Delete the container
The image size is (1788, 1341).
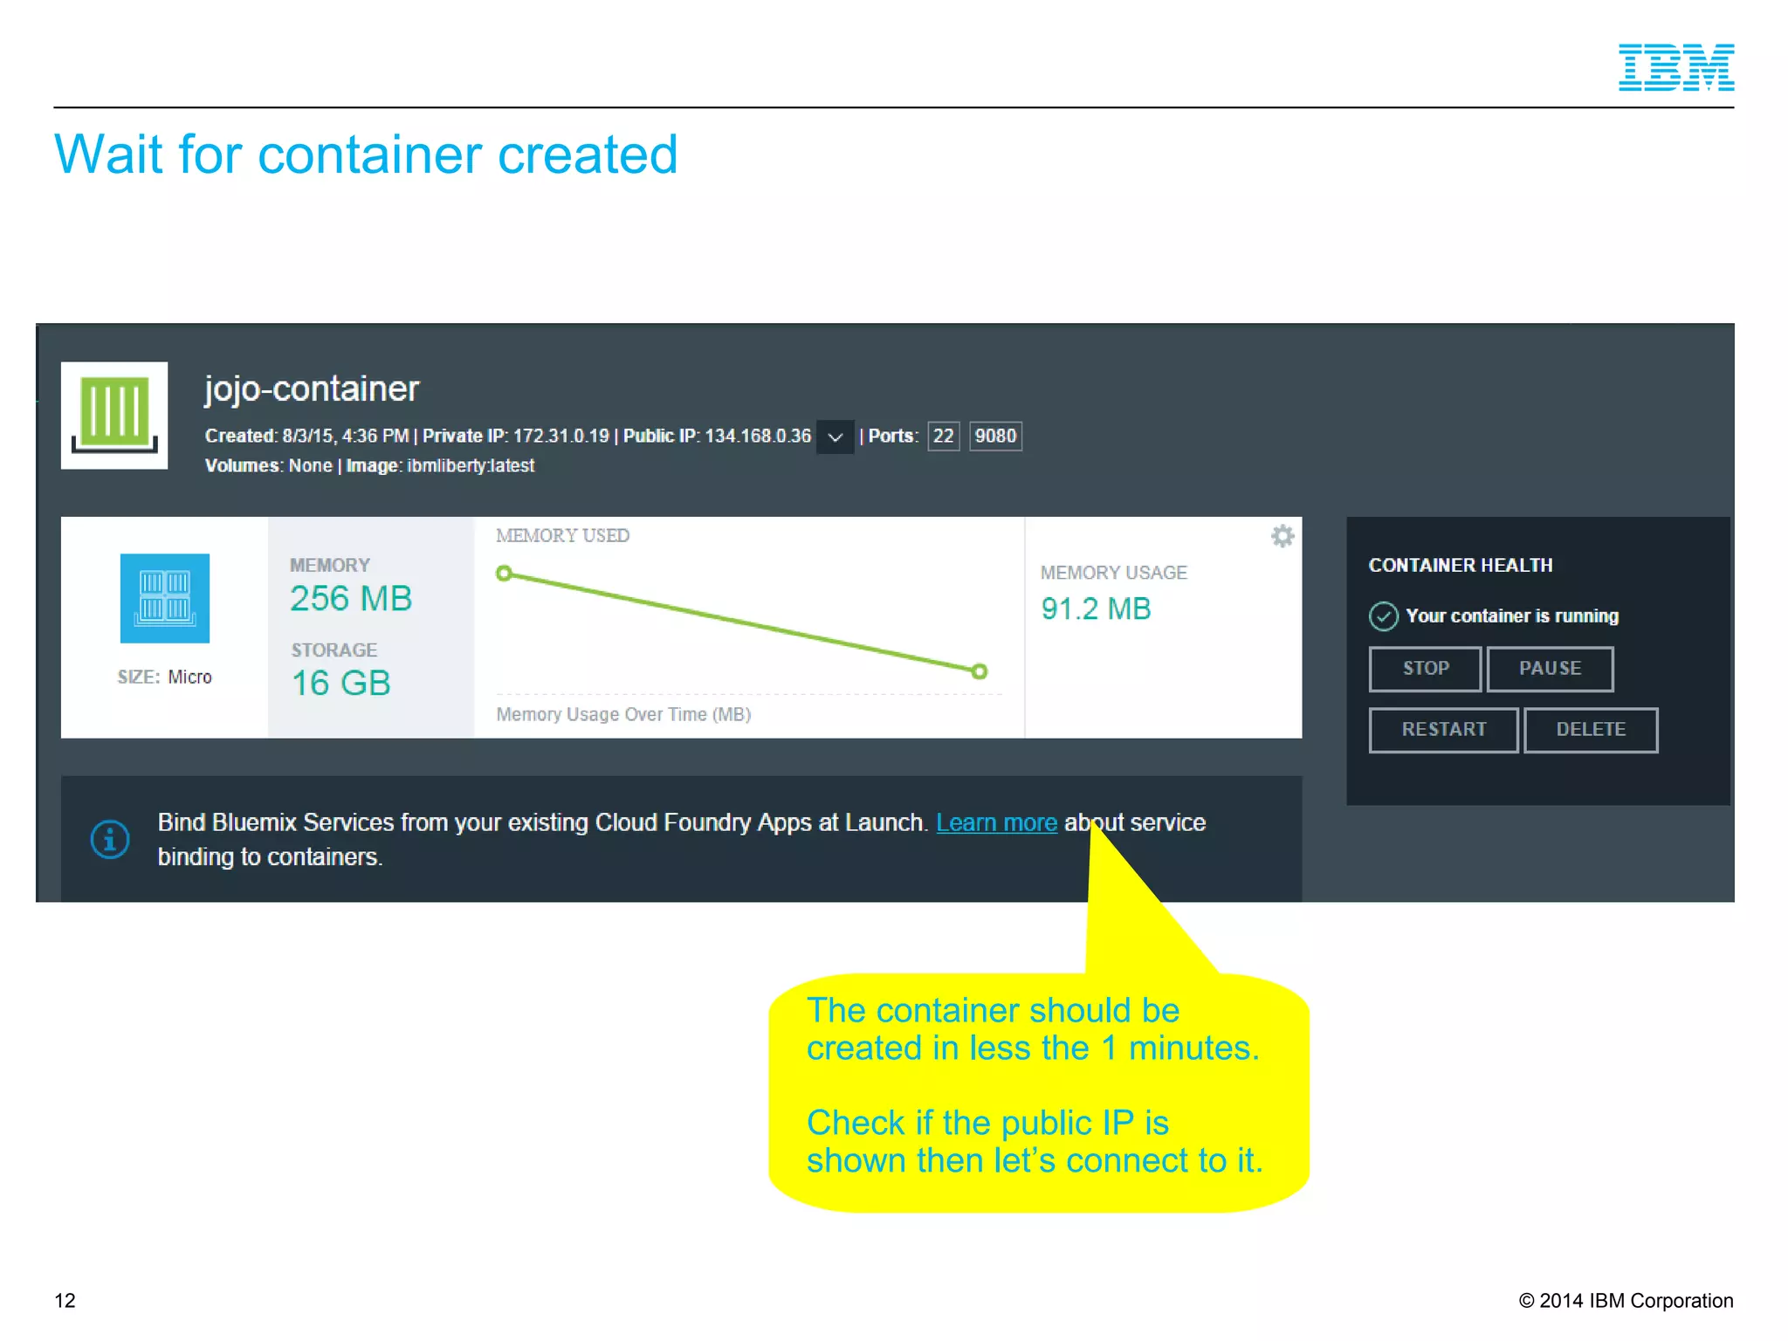[x=1591, y=730]
